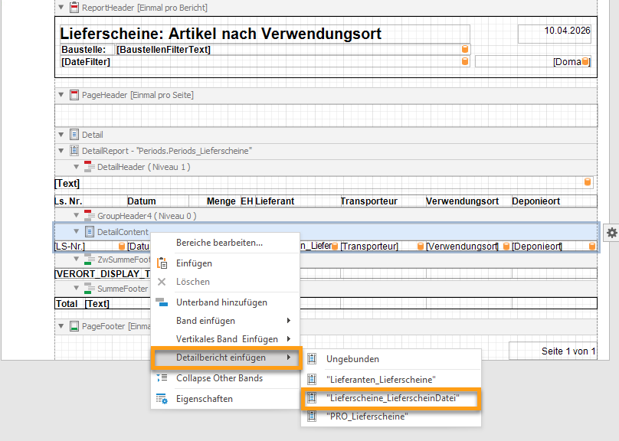
Task: Click binding icon of BaustellenFilterText field
Action: pos(465,49)
